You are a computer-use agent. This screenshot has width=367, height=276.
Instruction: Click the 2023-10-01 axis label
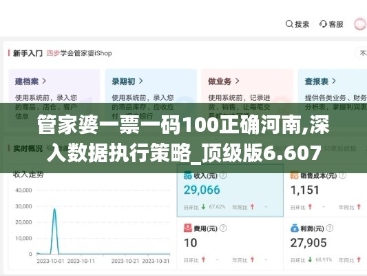(x=50, y=261)
